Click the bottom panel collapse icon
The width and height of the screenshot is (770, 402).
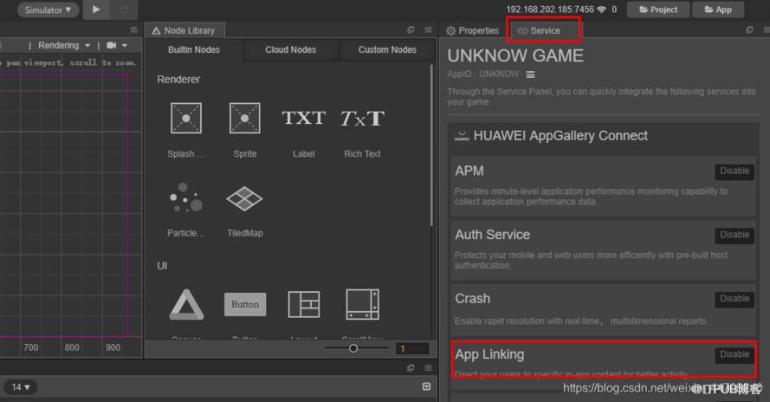click(x=426, y=386)
